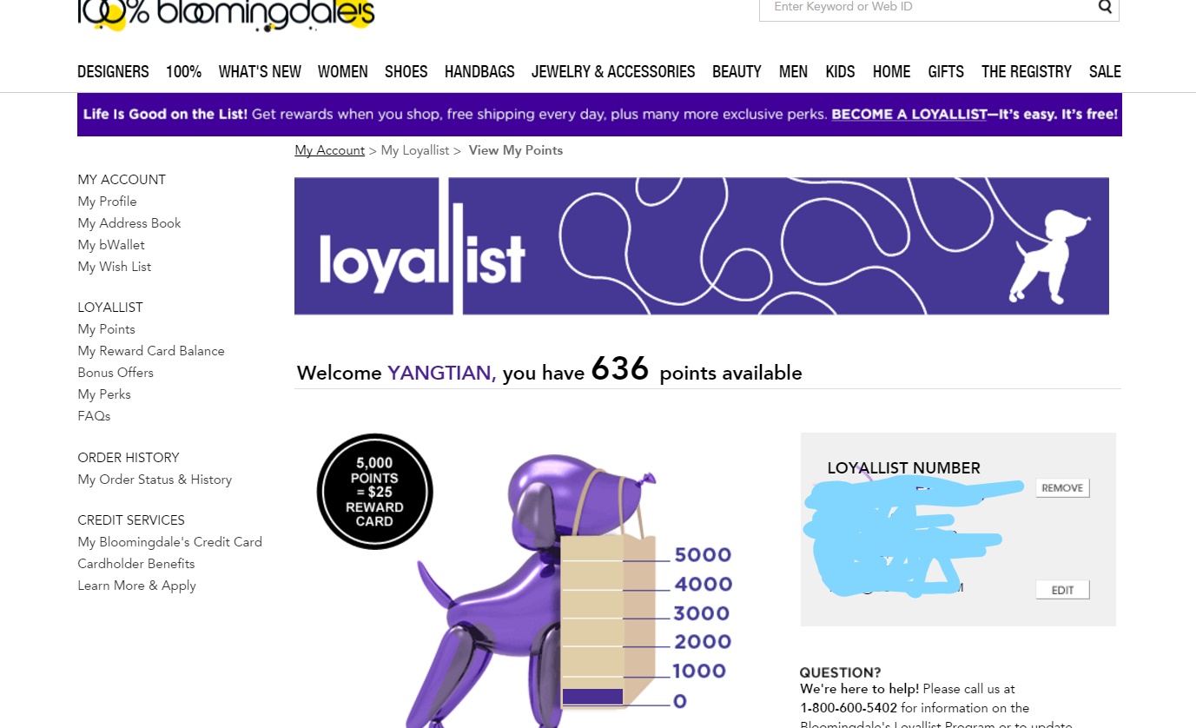Viewport: 1196px width, 728px height.
Task: Click the white dog icon on loyallist banner
Action: tap(1047, 256)
